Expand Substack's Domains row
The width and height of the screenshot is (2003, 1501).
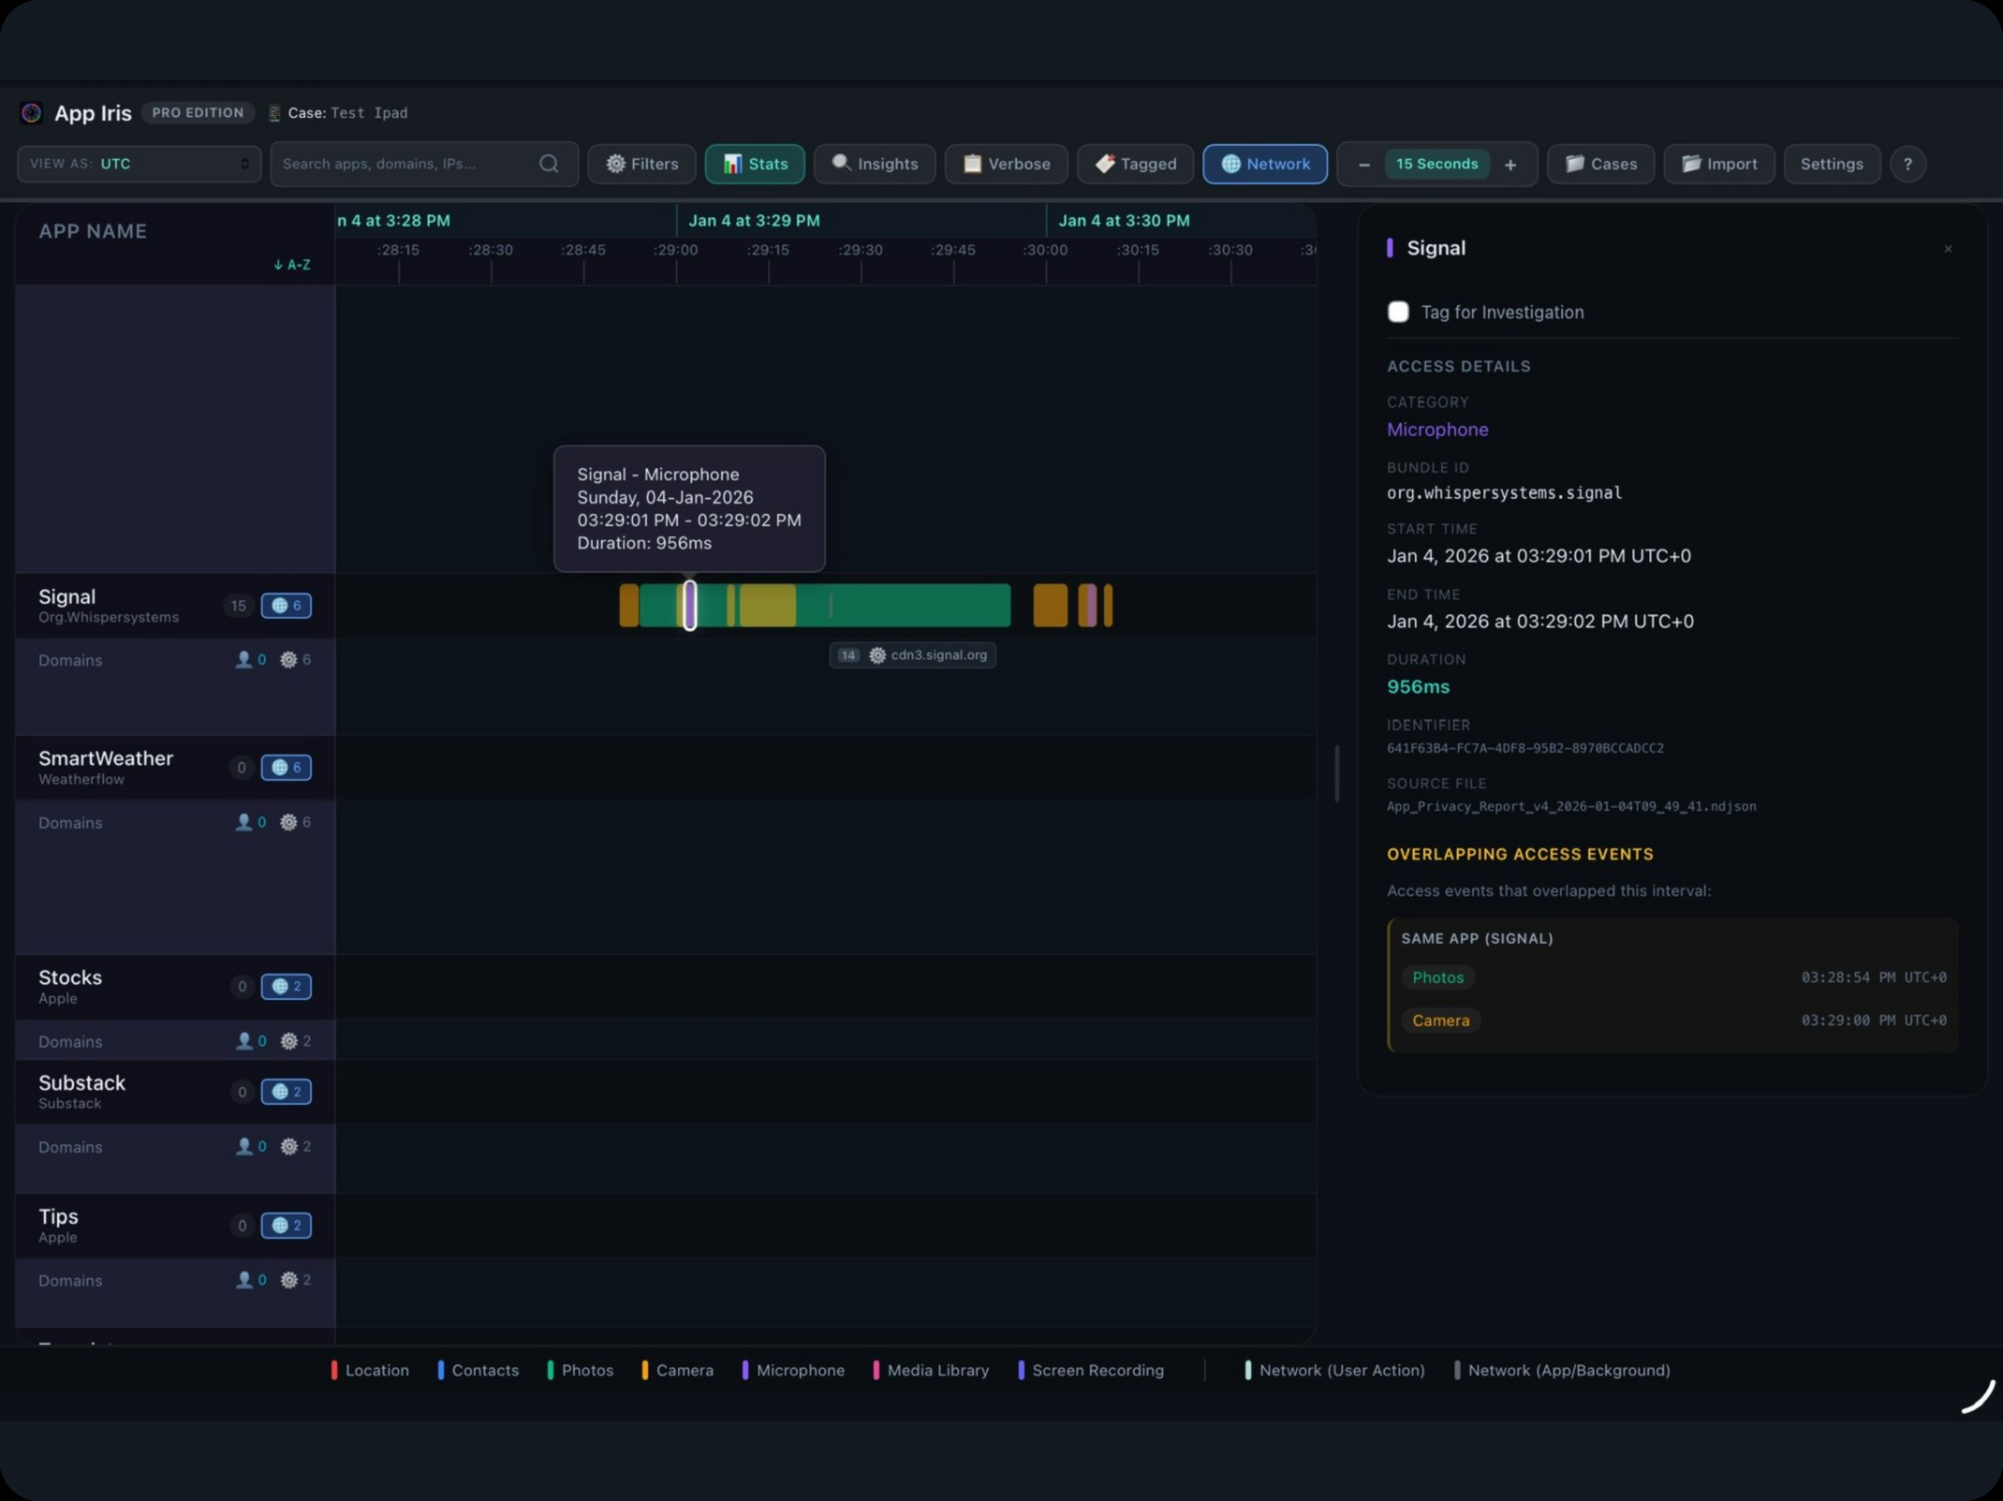[174, 1159]
